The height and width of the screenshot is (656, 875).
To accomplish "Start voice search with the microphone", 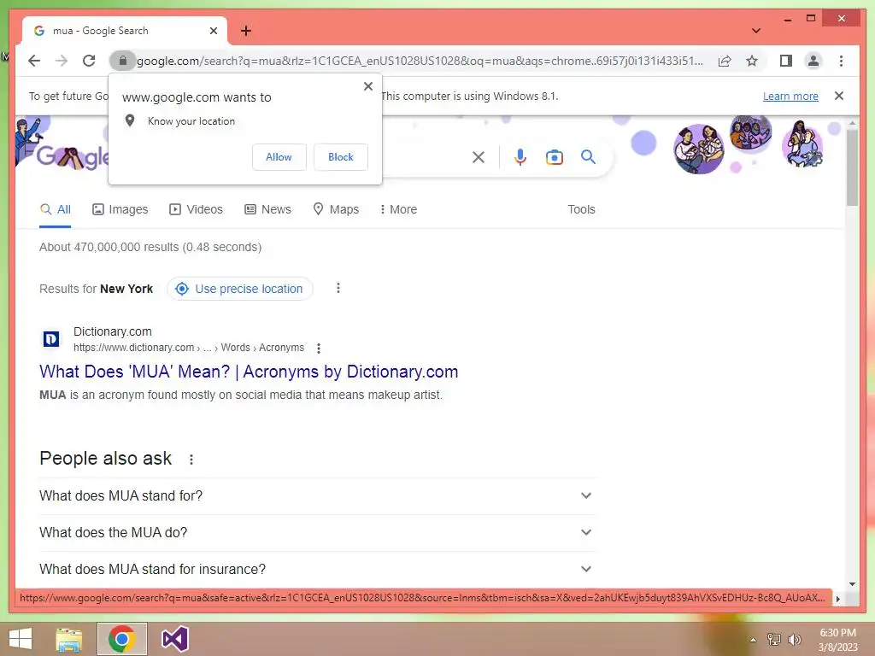I will (x=520, y=157).
